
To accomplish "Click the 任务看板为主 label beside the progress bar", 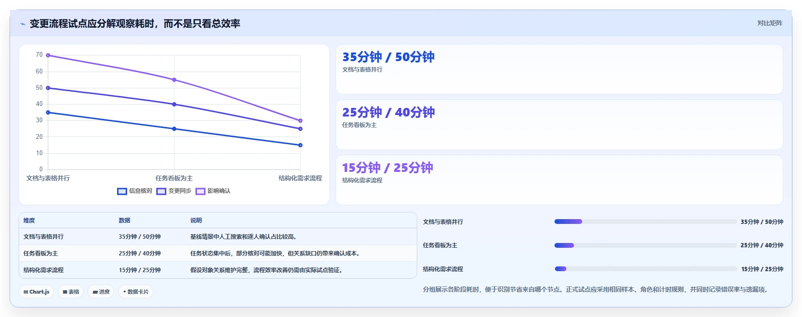I will [440, 245].
